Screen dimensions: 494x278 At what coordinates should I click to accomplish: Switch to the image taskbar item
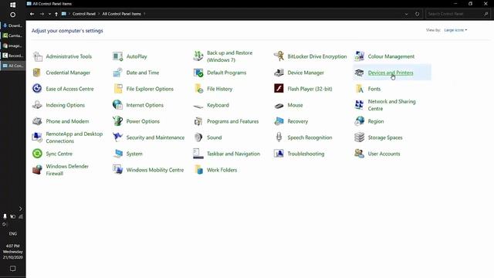coord(12,46)
